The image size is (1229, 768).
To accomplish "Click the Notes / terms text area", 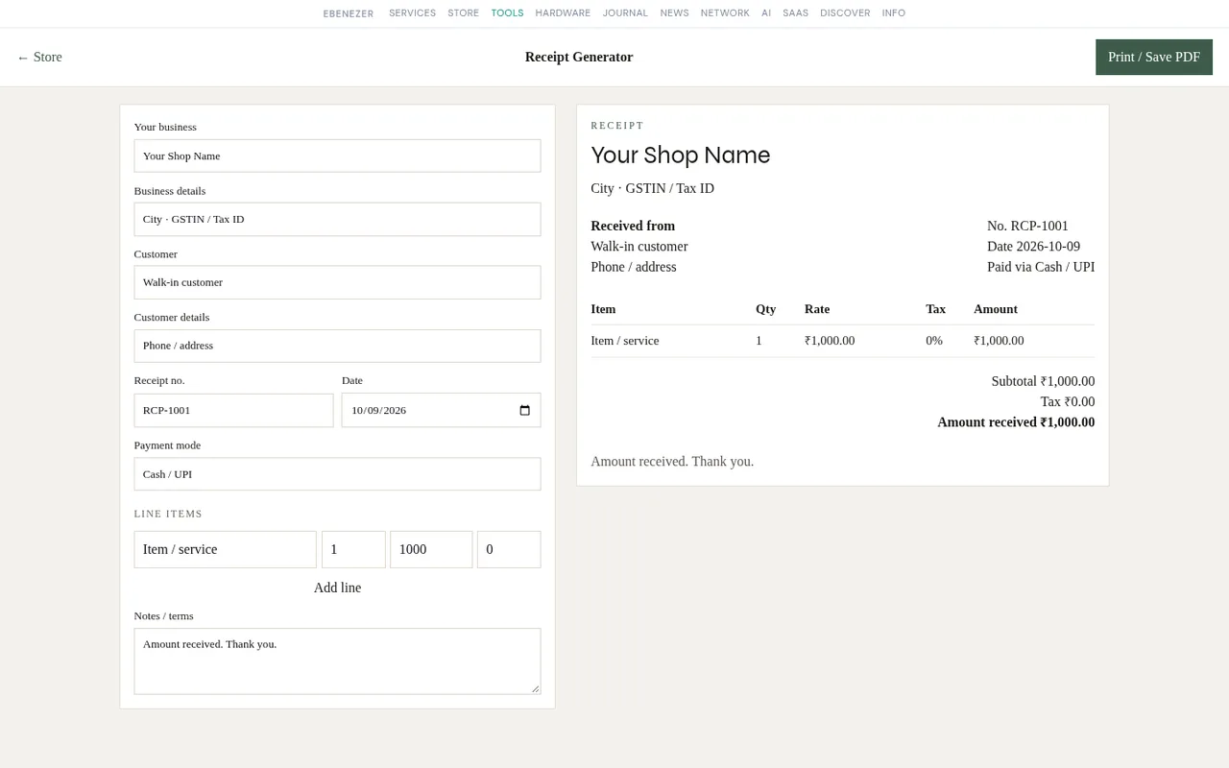I will click(x=337, y=661).
